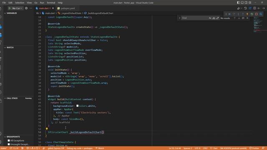This screenshot has width=267, height=150.
Task: Find next match arrow
Action: (239, 18)
